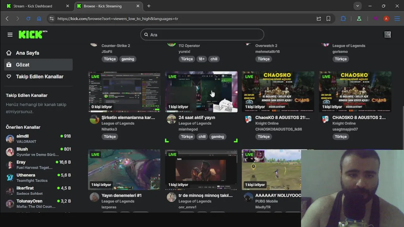Open site settings icon in address bar
Screen dimensions: 404x227
pyautogui.click(x=52, y=19)
